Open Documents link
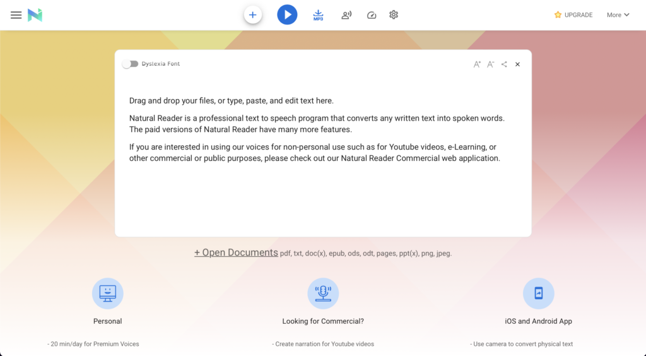 tap(236, 252)
